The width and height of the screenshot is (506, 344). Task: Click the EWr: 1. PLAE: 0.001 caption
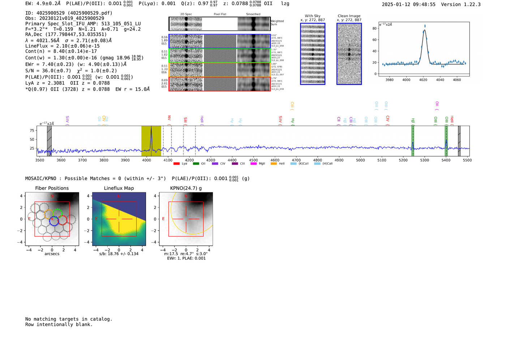click(186, 258)
